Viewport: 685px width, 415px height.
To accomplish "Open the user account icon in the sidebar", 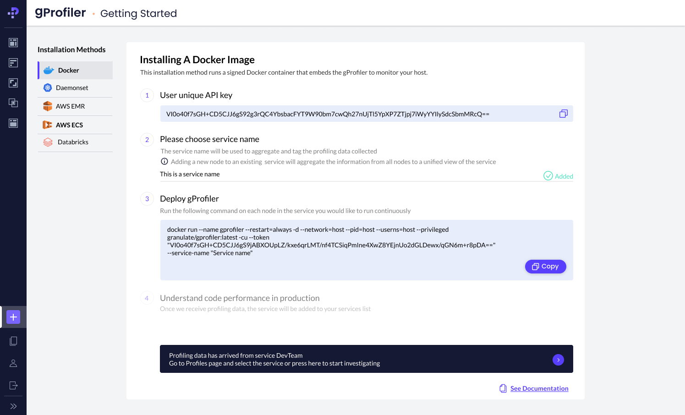I will 13,363.
